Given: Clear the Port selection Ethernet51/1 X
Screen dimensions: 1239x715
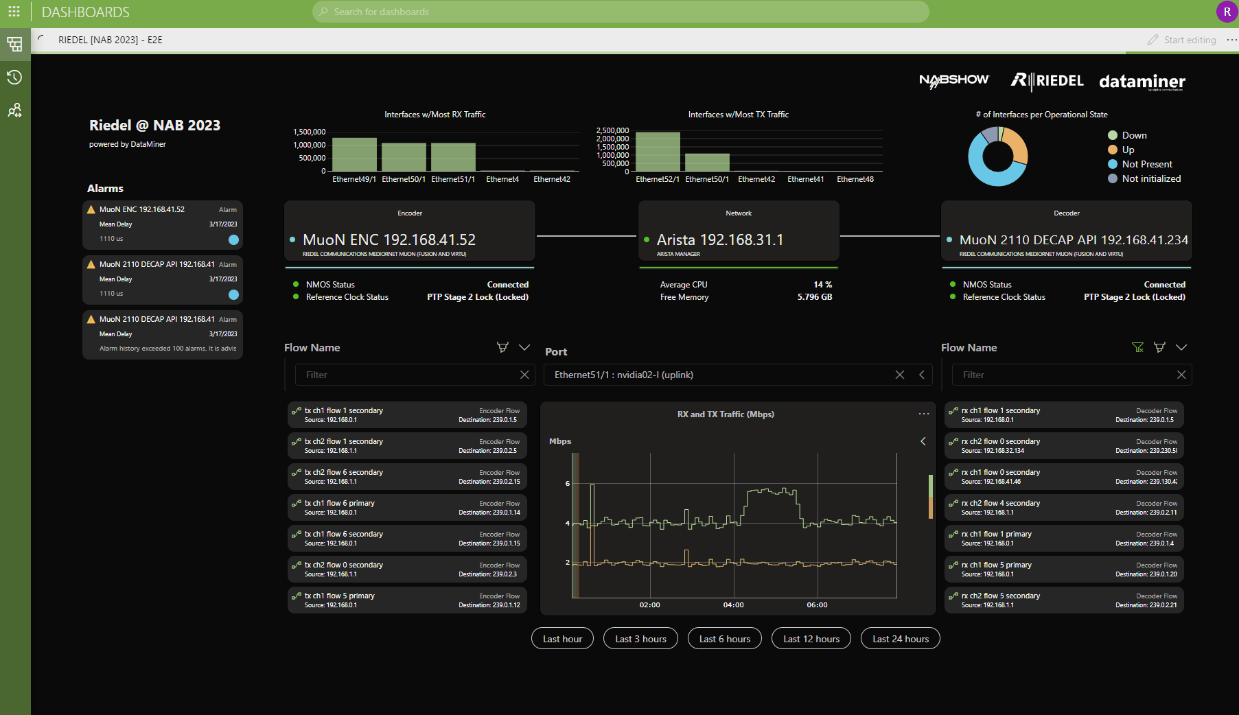Looking at the screenshot, I should tap(900, 375).
